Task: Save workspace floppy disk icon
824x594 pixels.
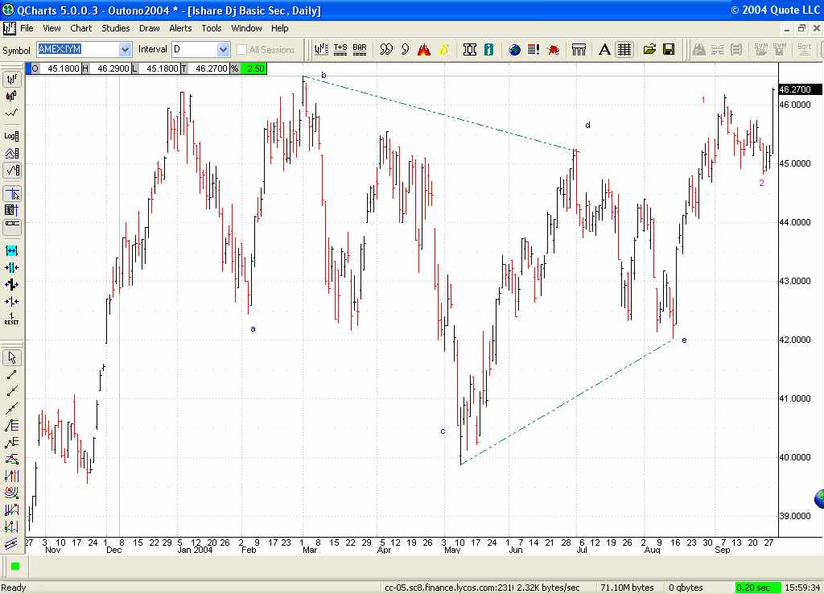Action: 669,49
